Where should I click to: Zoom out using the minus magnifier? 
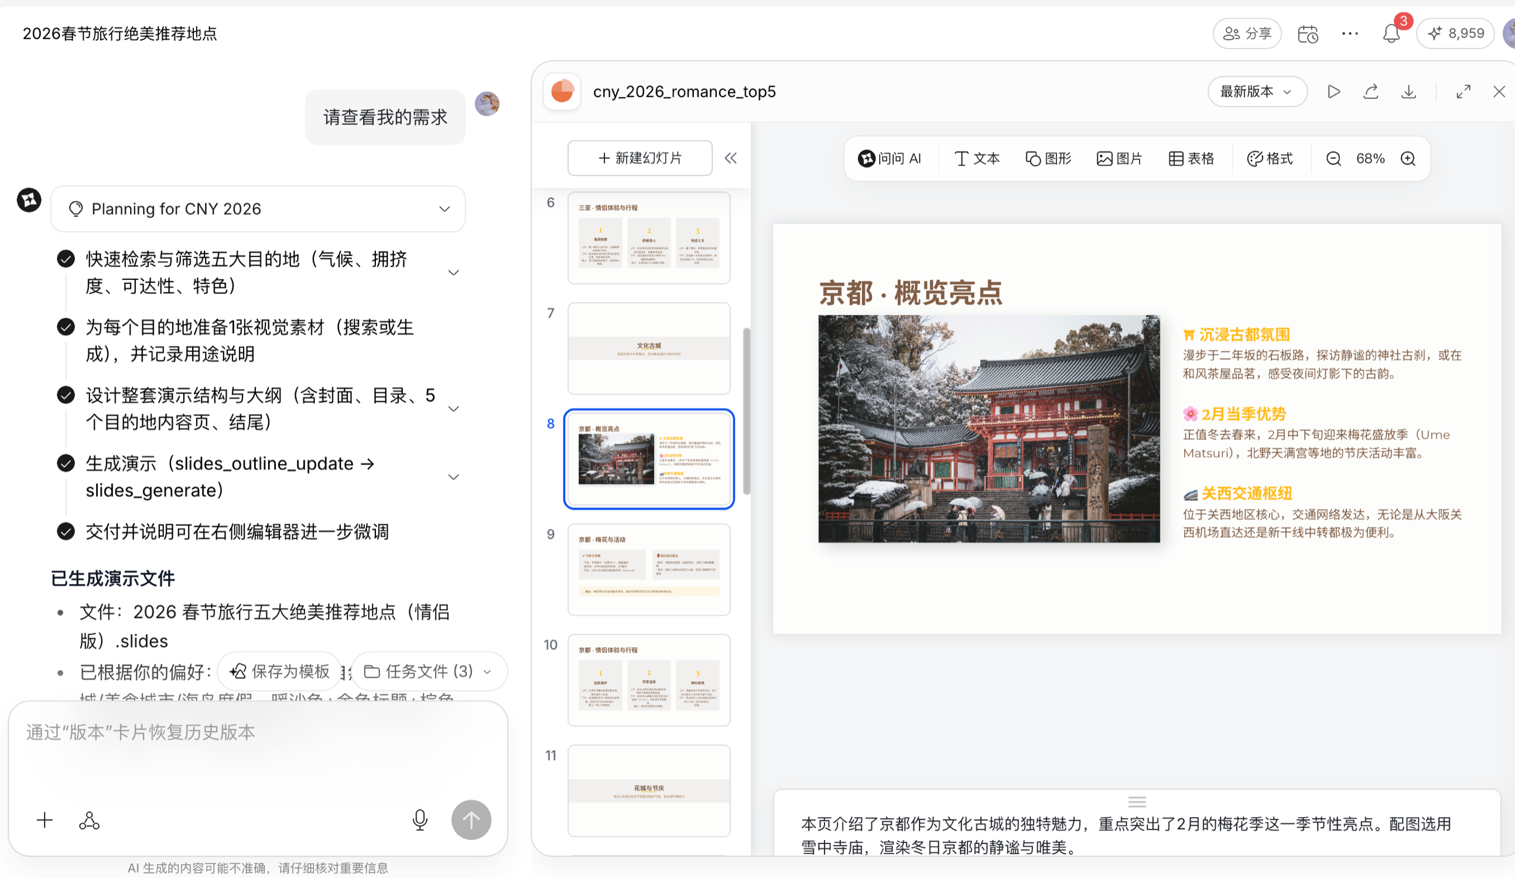(1333, 159)
